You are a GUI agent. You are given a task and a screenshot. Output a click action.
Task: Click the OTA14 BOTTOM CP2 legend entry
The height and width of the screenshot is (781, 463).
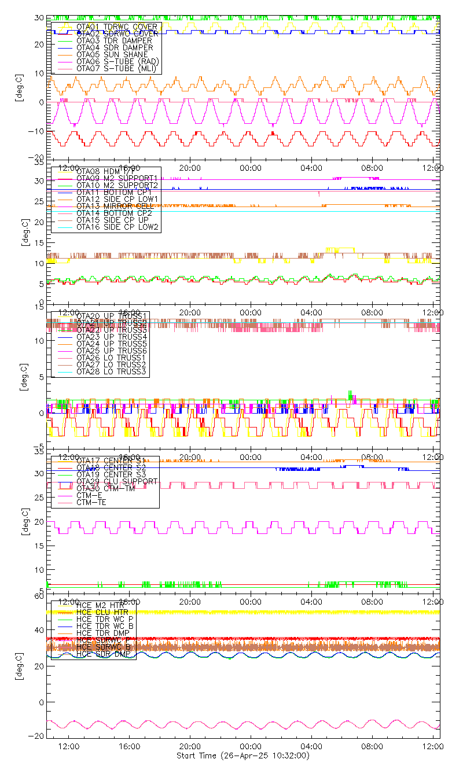[114, 213]
